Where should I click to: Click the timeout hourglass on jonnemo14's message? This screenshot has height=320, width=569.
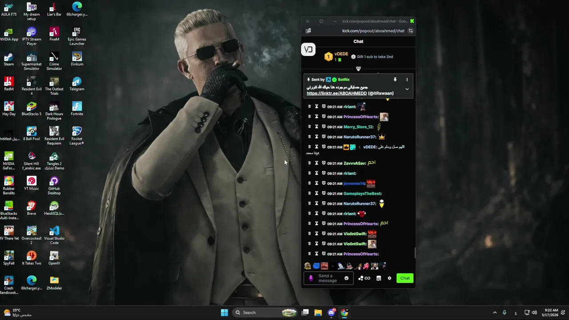(317, 183)
